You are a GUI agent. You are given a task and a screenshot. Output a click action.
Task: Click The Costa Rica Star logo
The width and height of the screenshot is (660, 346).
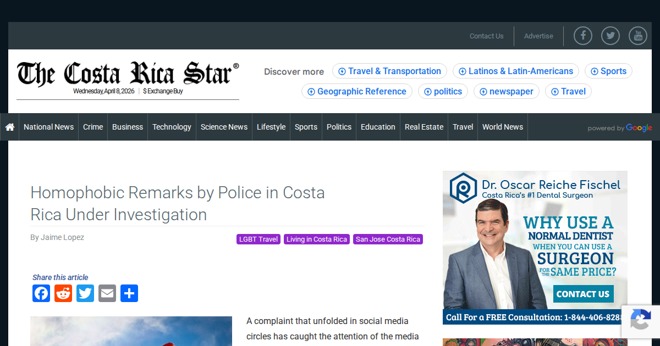point(128,73)
